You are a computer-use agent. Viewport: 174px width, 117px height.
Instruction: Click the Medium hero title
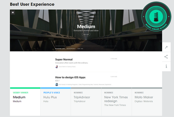[x=86, y=27]
